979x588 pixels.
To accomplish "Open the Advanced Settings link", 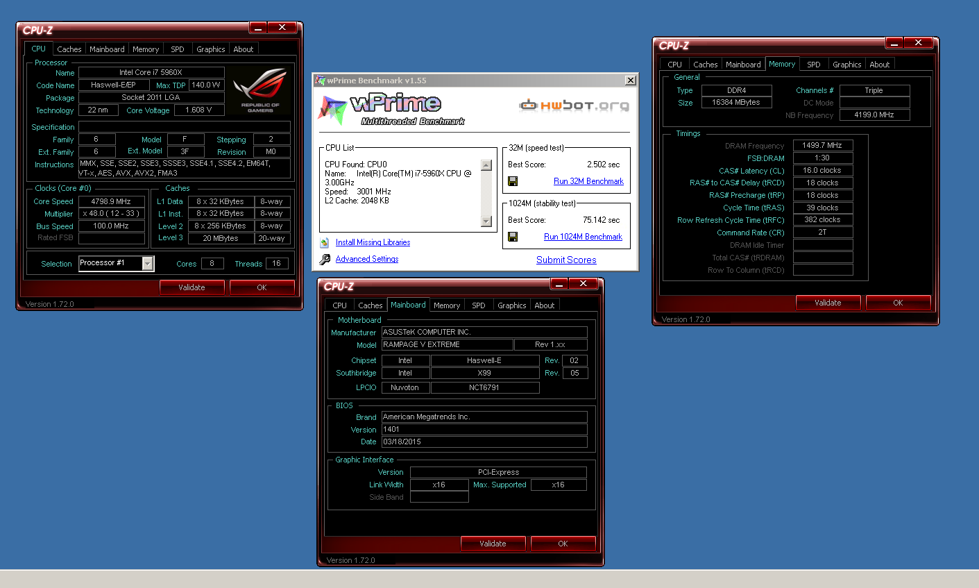I will (367, 259).
